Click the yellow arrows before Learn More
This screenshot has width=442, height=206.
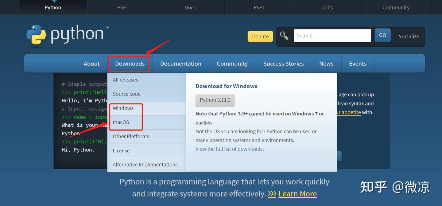click(272, 194)
